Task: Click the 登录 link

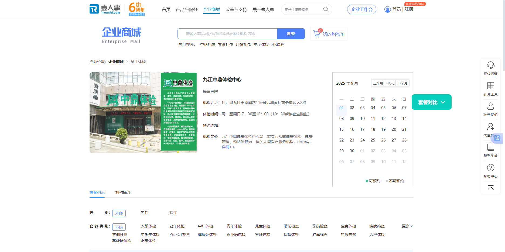Action: pos(397,9)
